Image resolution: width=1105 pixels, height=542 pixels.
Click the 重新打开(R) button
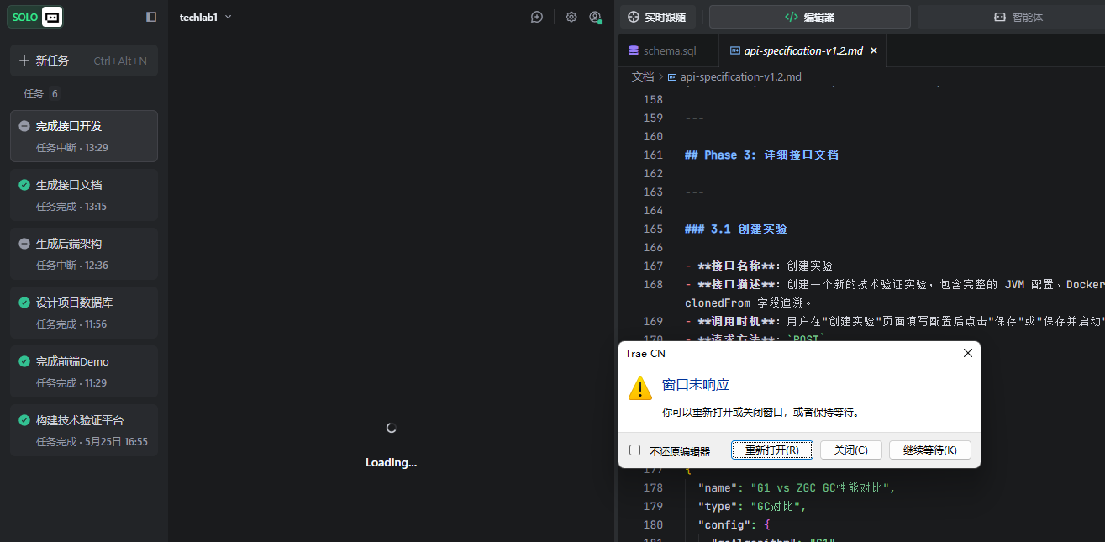coord(772,450)
